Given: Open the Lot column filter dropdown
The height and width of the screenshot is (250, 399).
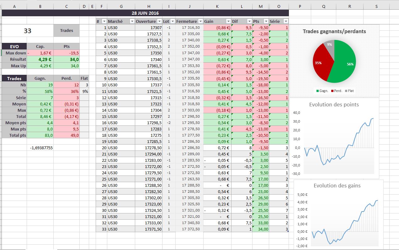Looking at the screenshot, I should pos(172,21).
